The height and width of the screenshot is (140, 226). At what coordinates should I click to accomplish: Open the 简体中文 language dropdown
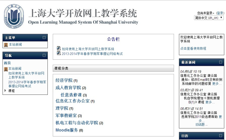(209, 18)
